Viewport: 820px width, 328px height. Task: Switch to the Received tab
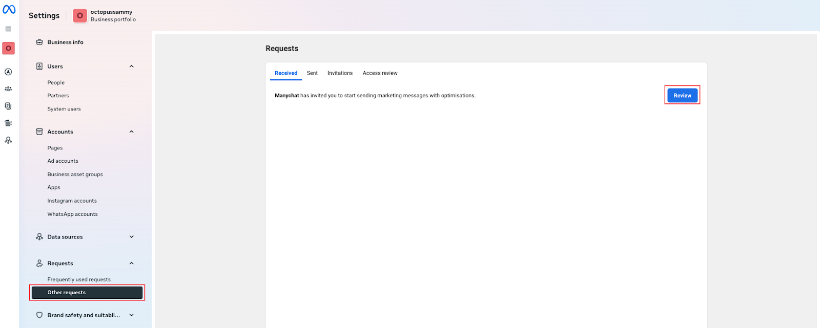tap(286, 73)
